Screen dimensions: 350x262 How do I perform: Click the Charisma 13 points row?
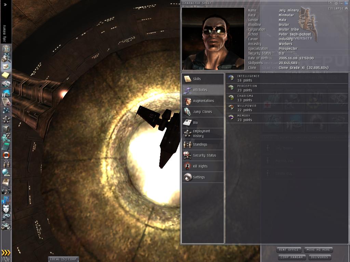point(287,98)
